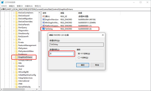The height and width of the screenshot is (91, 151).
Task: Click the FileSystem folder icon
Action: pyautogui.click(x=16, y=48)
